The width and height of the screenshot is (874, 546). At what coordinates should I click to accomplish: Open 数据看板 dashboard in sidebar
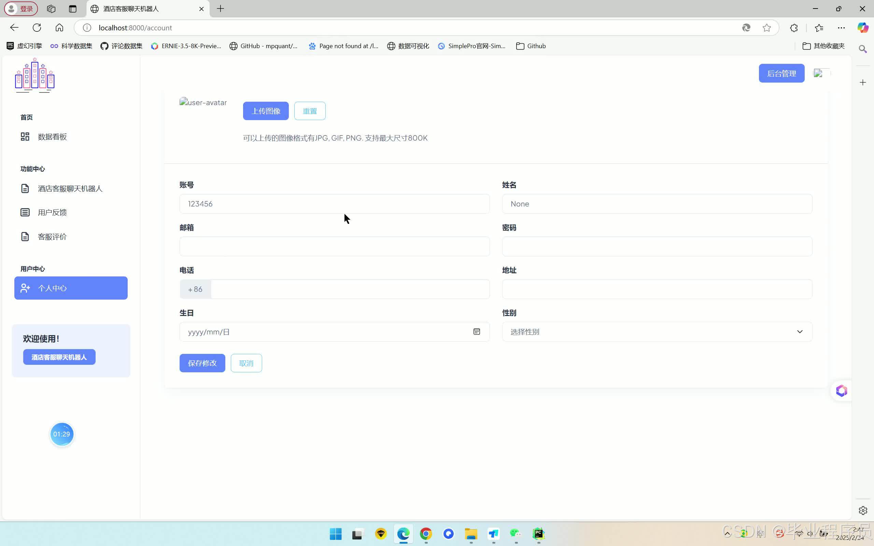pyautogui.click(x=52, y=137)
